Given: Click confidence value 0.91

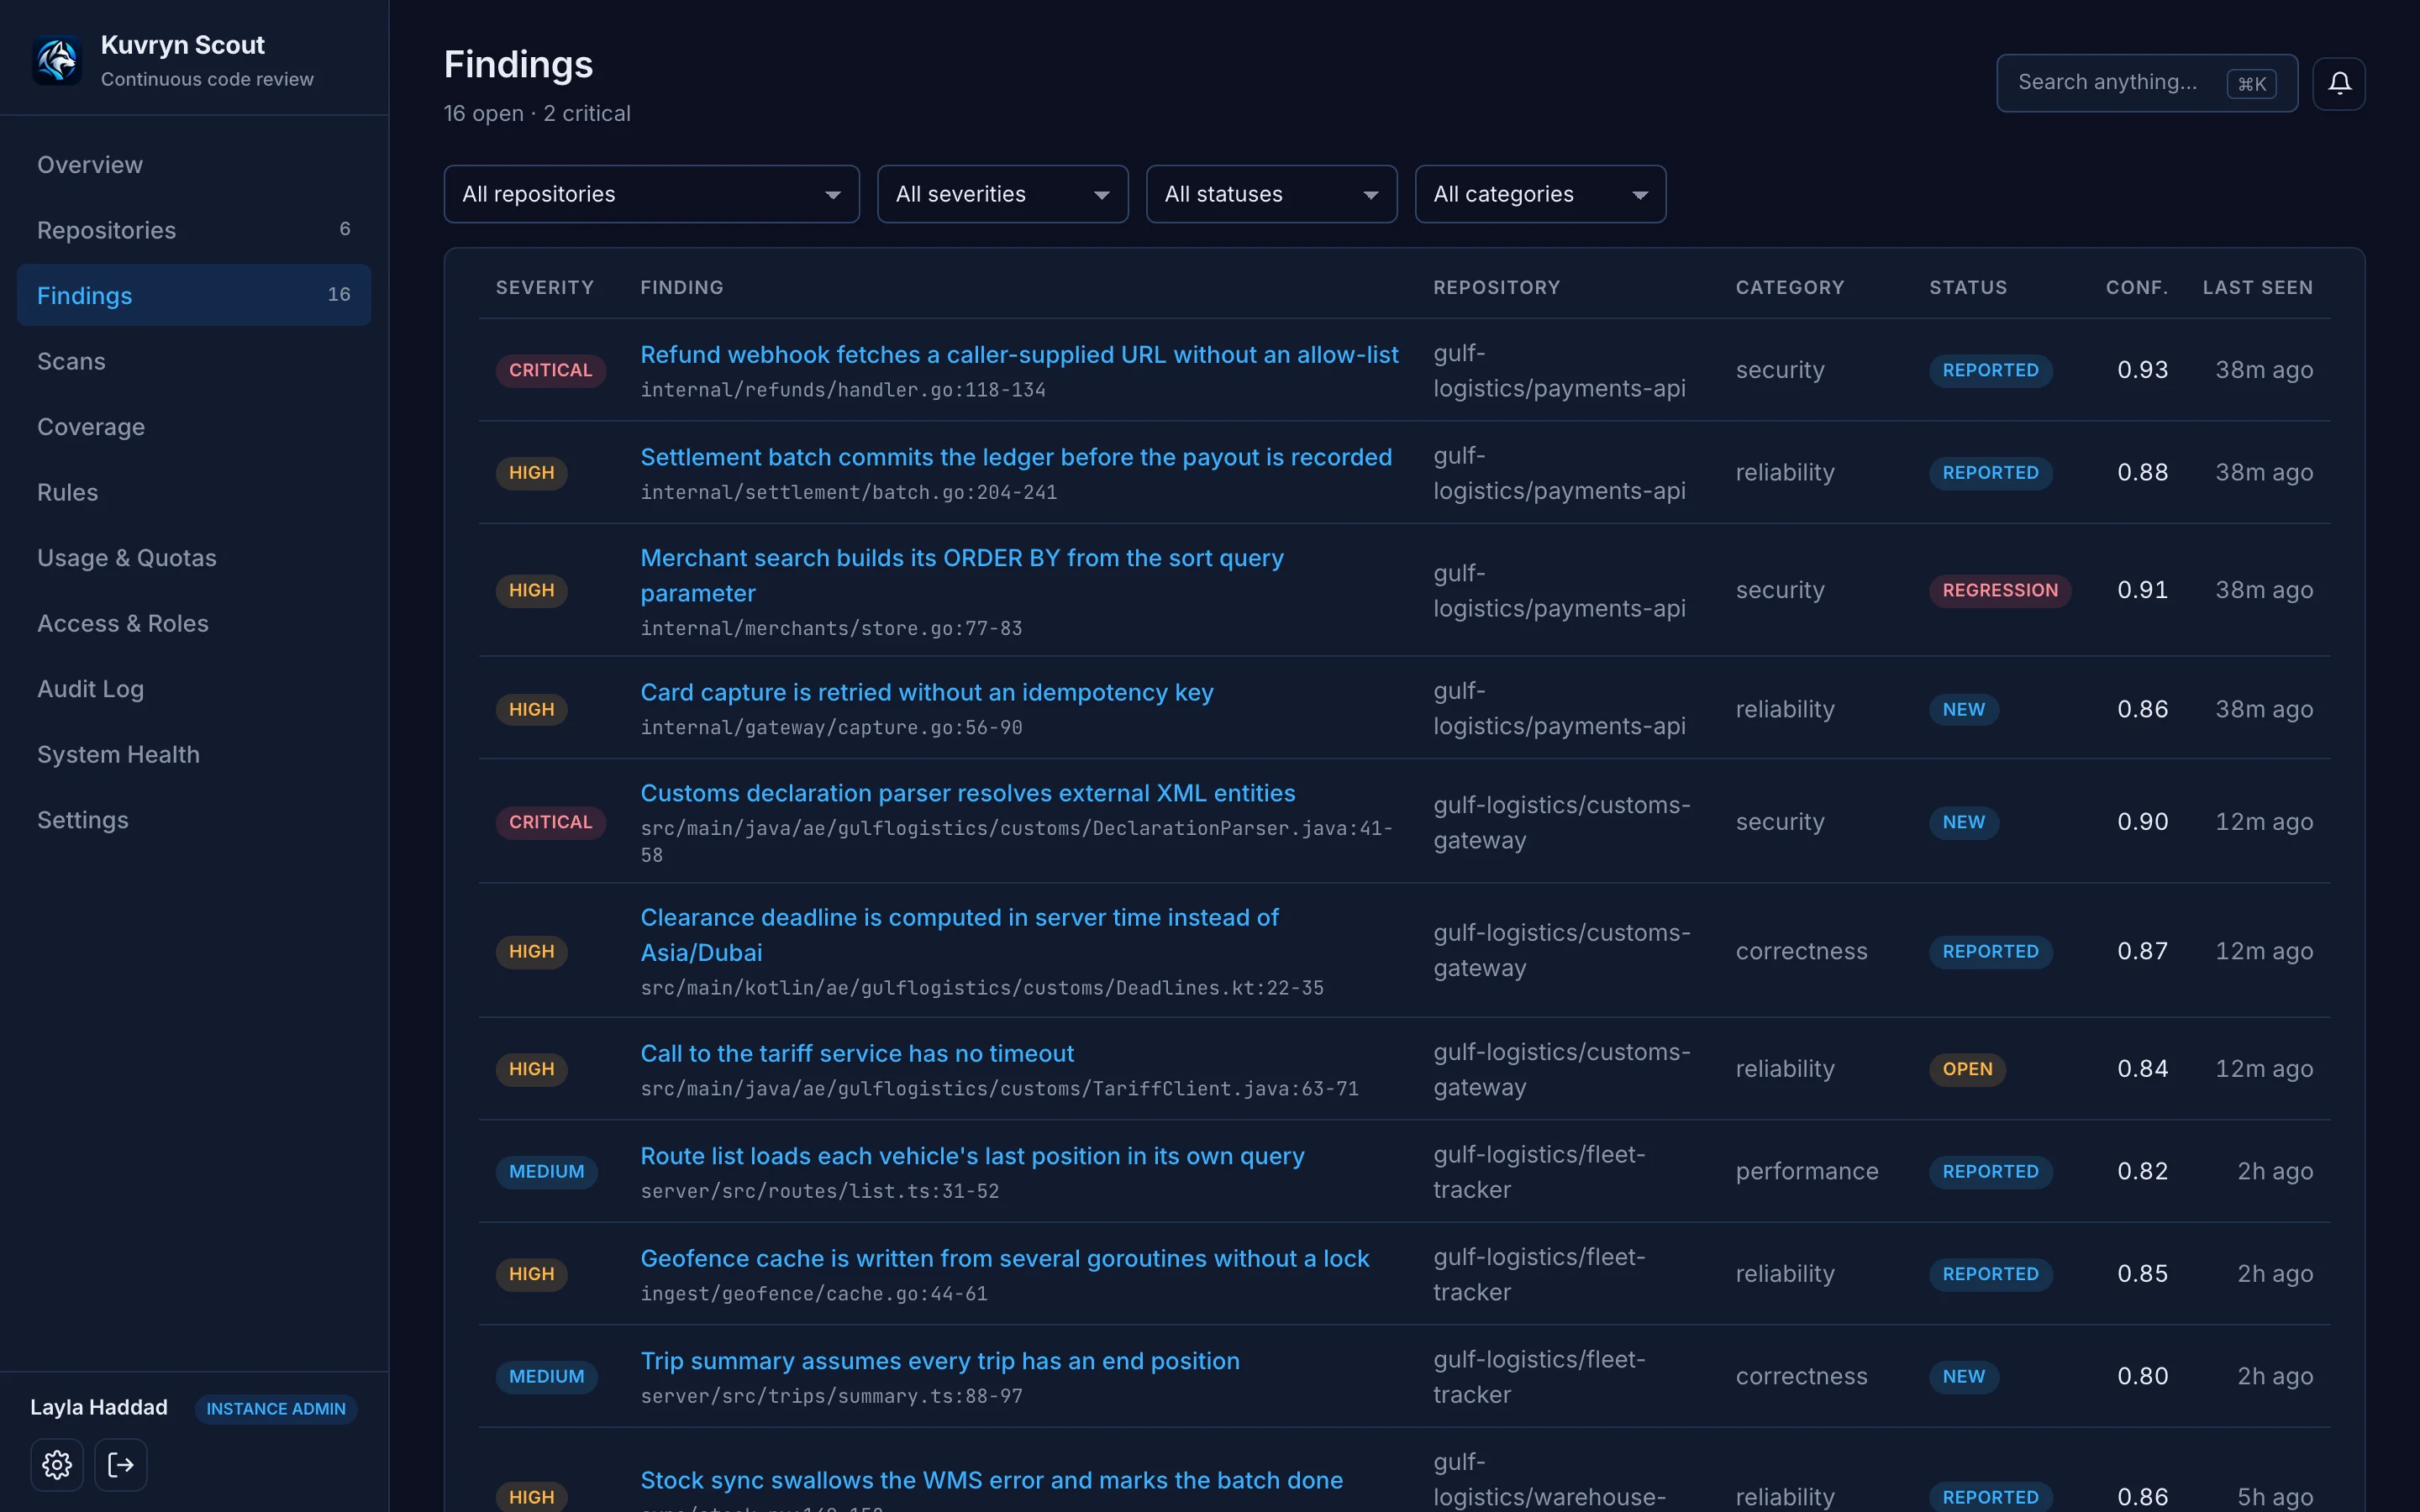Looking at the screenshot, I should pyautogui.click(x=2142, y=590).
